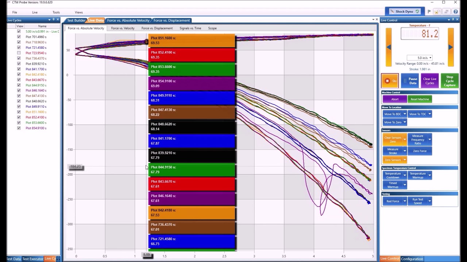Click the Shock Dyno device button
467x262 pixels.
404,12
